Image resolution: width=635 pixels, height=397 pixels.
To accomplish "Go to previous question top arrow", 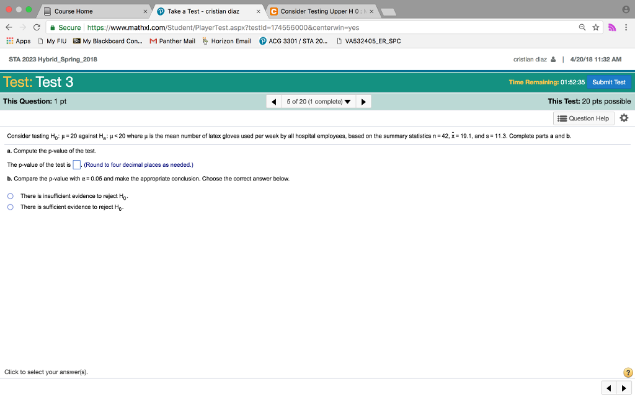I will 273,102.
